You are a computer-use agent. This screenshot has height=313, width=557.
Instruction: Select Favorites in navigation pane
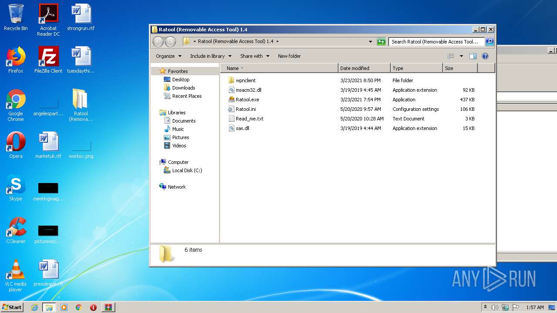tap(178, 71)
